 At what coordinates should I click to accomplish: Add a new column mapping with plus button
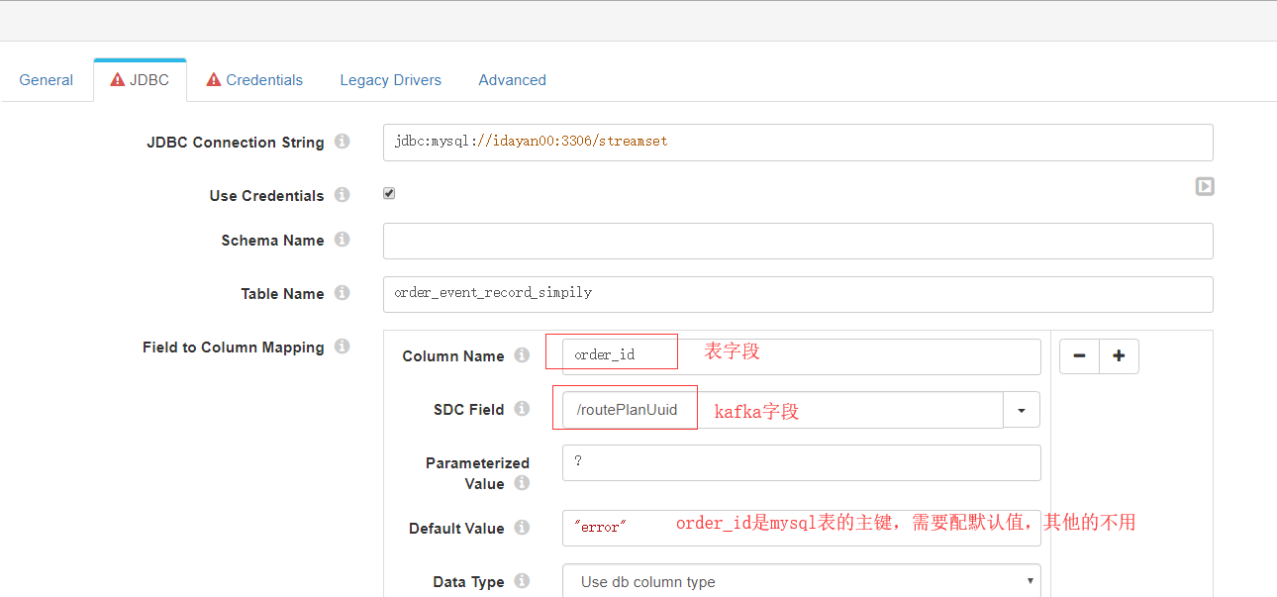(x=1118, y=355)
